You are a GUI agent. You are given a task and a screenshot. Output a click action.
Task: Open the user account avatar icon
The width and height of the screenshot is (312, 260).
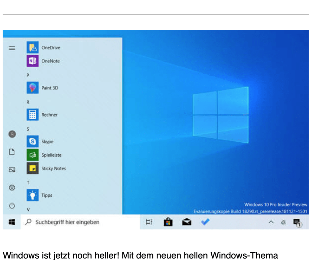[12, 134]
